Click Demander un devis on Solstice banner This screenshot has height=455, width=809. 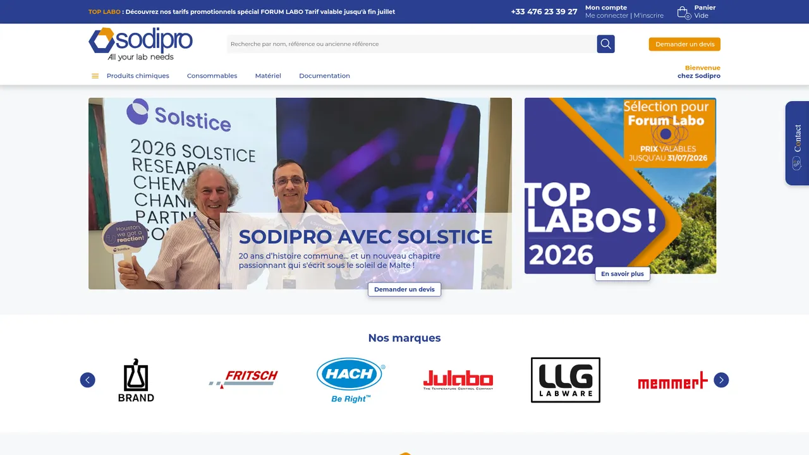click(404, 289)
